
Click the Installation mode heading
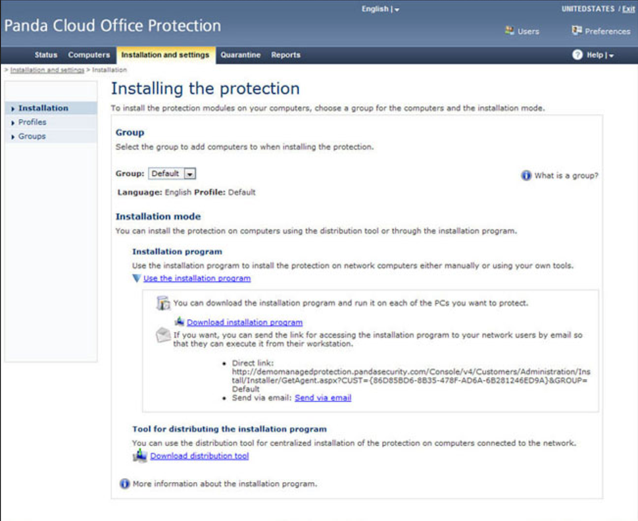coord(159,216)
